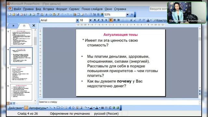The width and height of the screenshot is (208, 117).
Task: Select slide 5 thumbnail
Action: tap(21, 74)
